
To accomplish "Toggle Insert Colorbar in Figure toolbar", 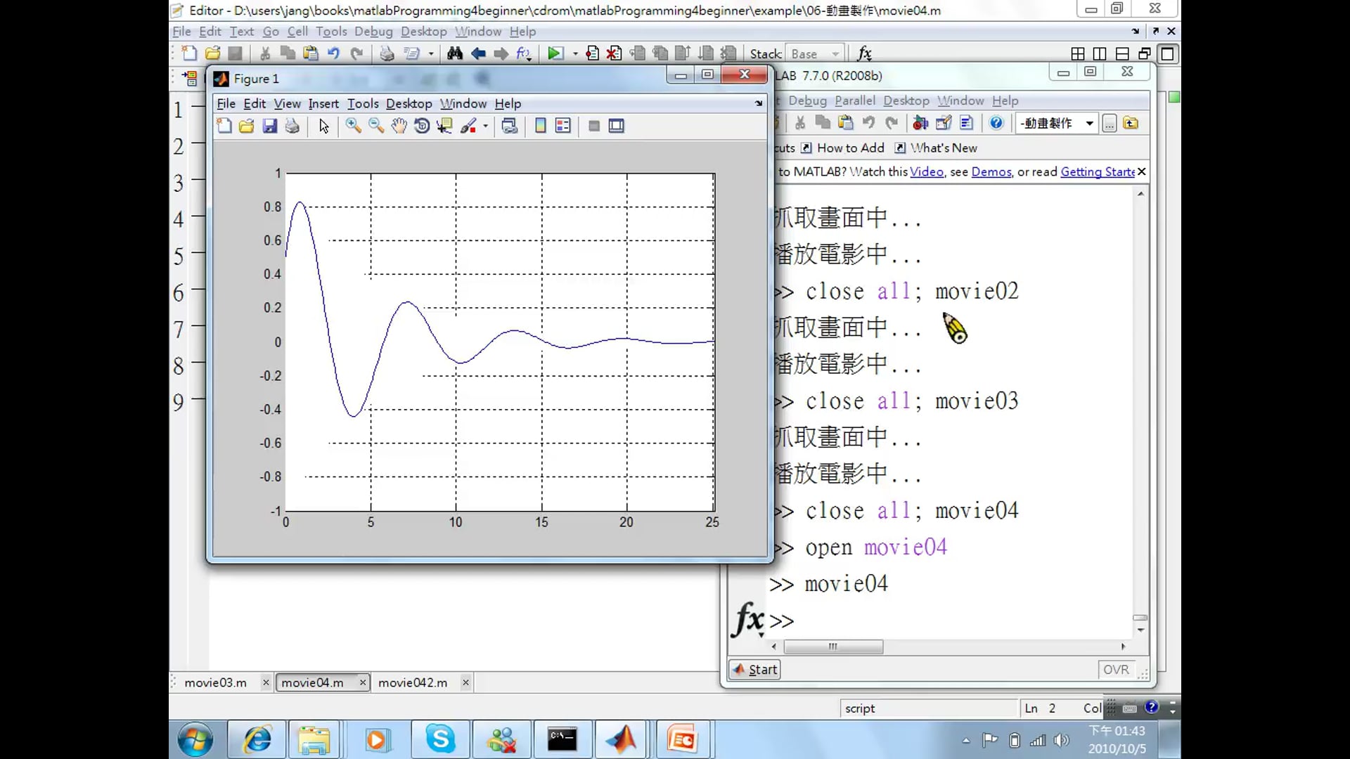I will pos(540,126).
